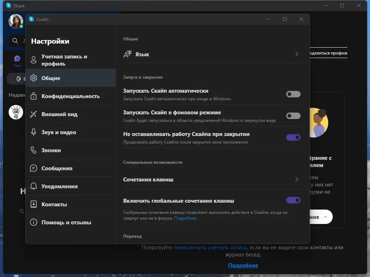
Task: Click the phone handset icon for Звонки
Action: tap(34, 150)
